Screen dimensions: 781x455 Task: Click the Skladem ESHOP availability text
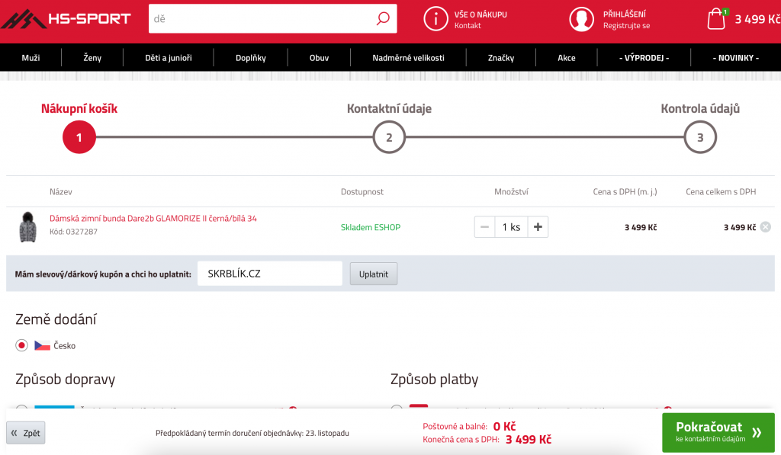click(x=371, y=227)
